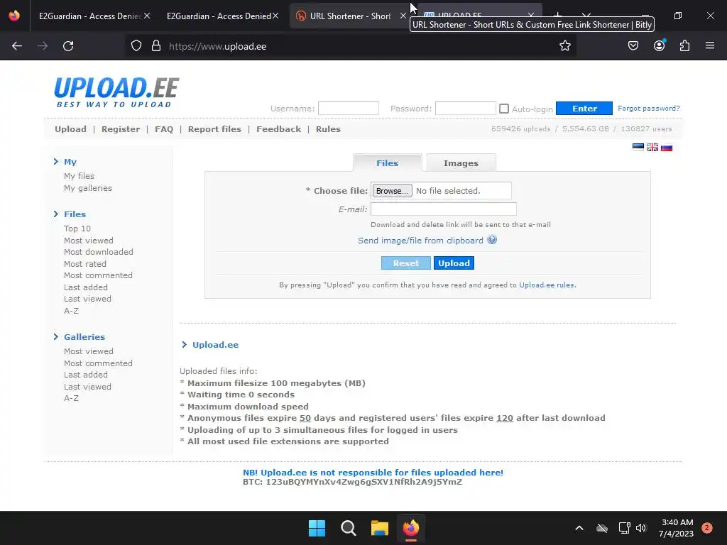Click the Firefox View icon in tab bar

tap(14, 16)
